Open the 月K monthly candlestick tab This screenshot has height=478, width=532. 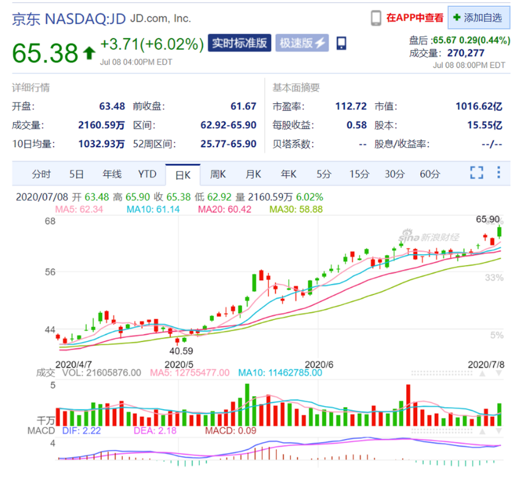pyautogui.click(x=253, y=174)
